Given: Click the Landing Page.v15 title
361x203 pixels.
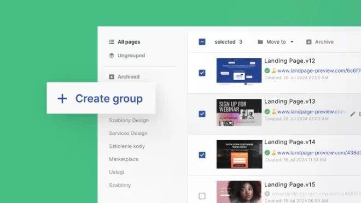Looking at the screenshot, I should [x=290, y=184].
